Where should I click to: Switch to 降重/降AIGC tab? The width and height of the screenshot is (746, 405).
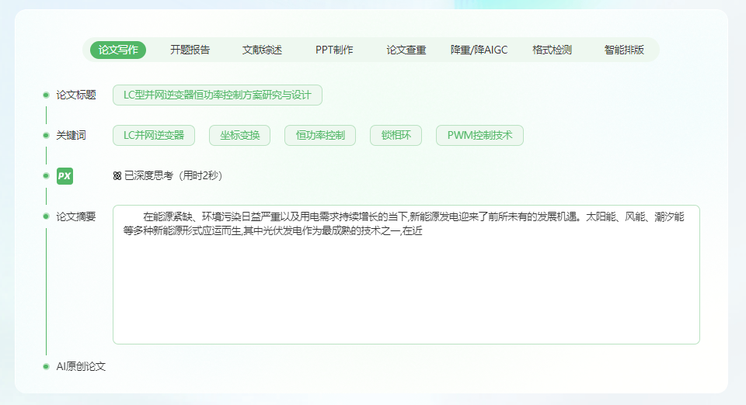tap(479, 50)
